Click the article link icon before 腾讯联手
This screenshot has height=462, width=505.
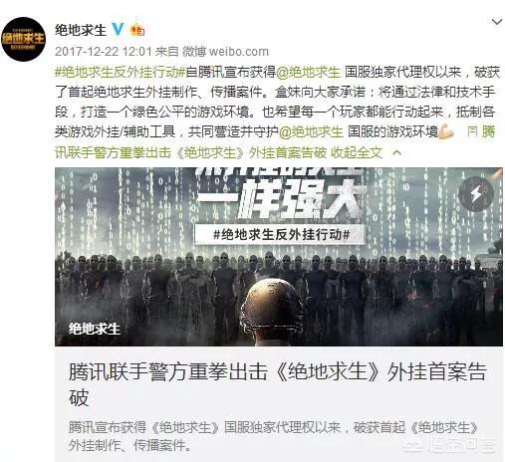coord(471,131)
